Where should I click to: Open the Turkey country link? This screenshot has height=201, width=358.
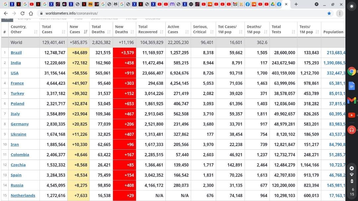(17, 93)
